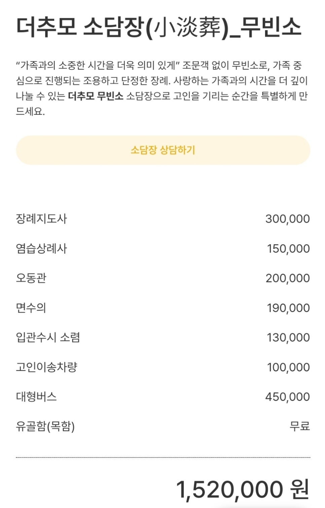Click the 100,000 price for 고인이송차량

click(x=288, y=367)
